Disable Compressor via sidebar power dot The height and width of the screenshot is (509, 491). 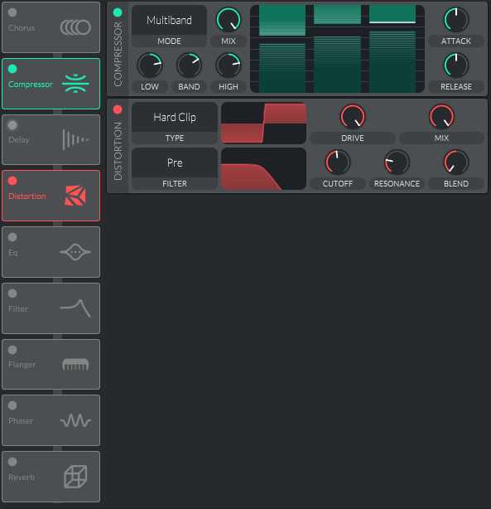pos(12,69)
